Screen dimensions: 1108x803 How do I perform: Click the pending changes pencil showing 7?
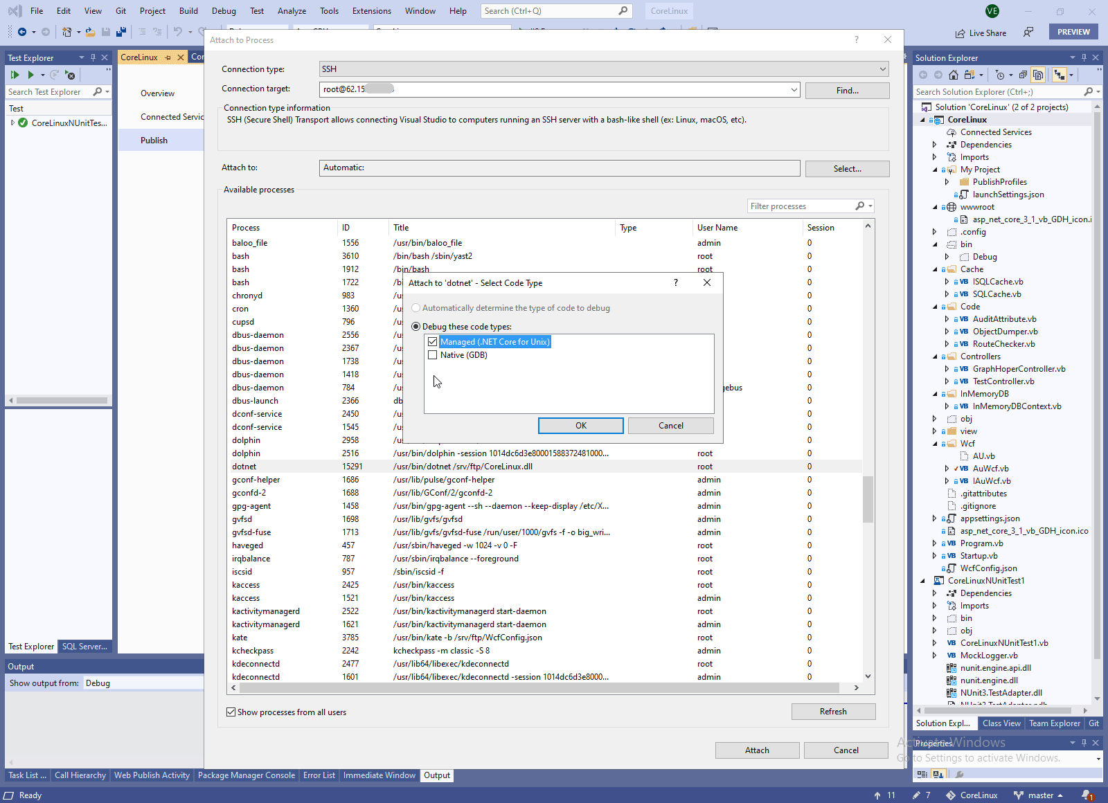(921, 795)
